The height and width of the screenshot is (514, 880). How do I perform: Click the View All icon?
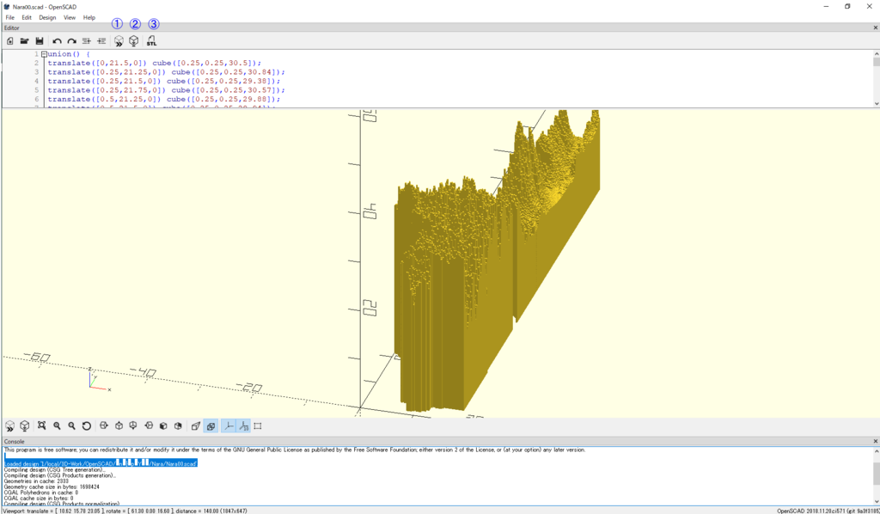(x=41, y=426)
